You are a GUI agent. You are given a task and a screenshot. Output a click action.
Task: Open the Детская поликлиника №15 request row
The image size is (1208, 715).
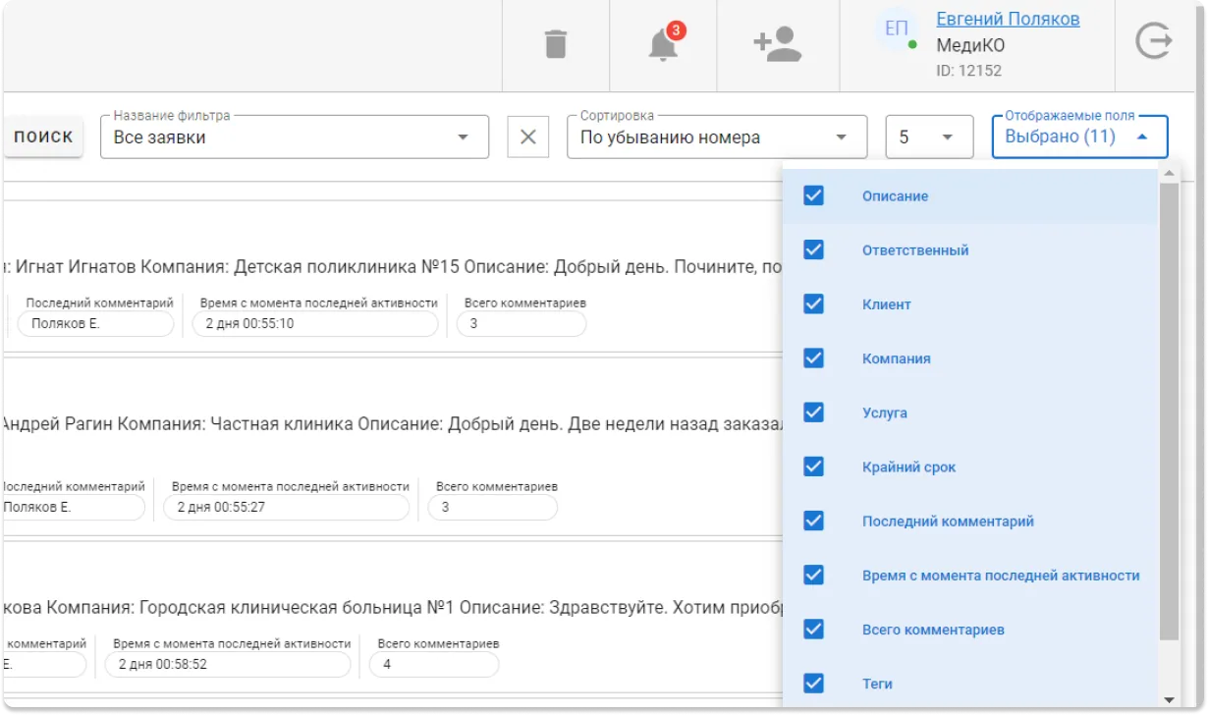point(393,277)
